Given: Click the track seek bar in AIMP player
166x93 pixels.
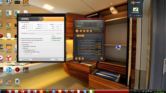Looking at the screenshot, I should 89,28.
